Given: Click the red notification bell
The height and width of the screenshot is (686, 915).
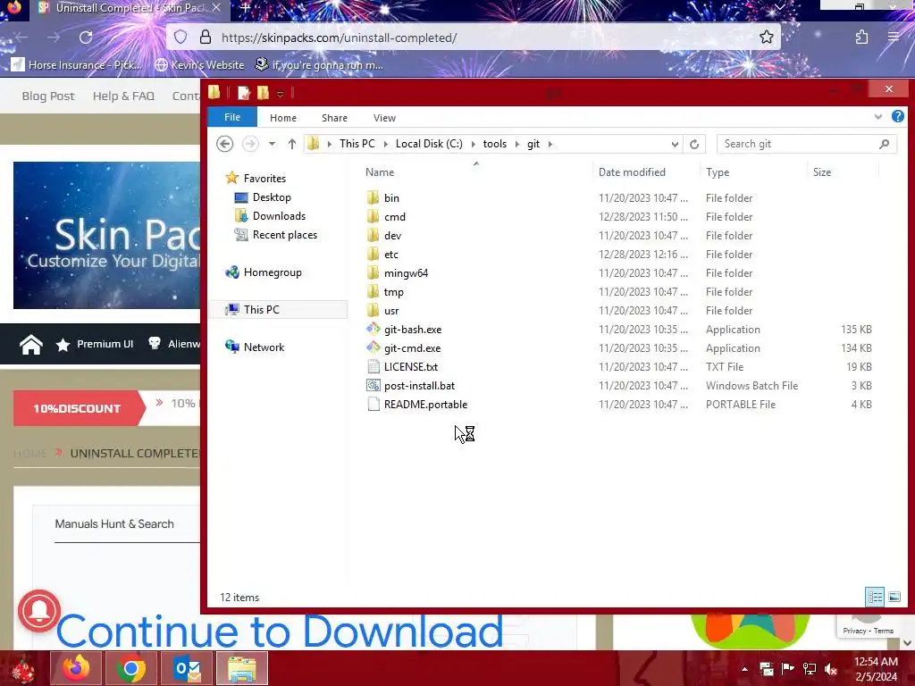Looking at the screenshot, I should pos(39,611).
